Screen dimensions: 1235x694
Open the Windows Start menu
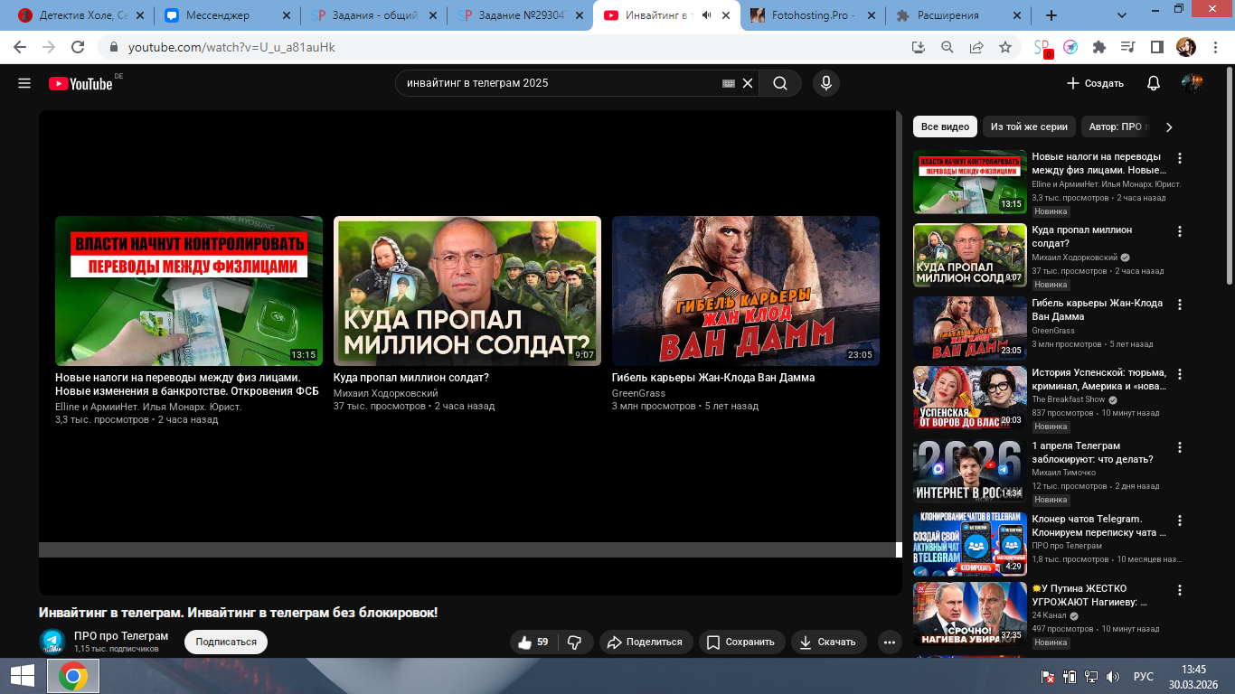pyautogui.click(x=23, y=676)
